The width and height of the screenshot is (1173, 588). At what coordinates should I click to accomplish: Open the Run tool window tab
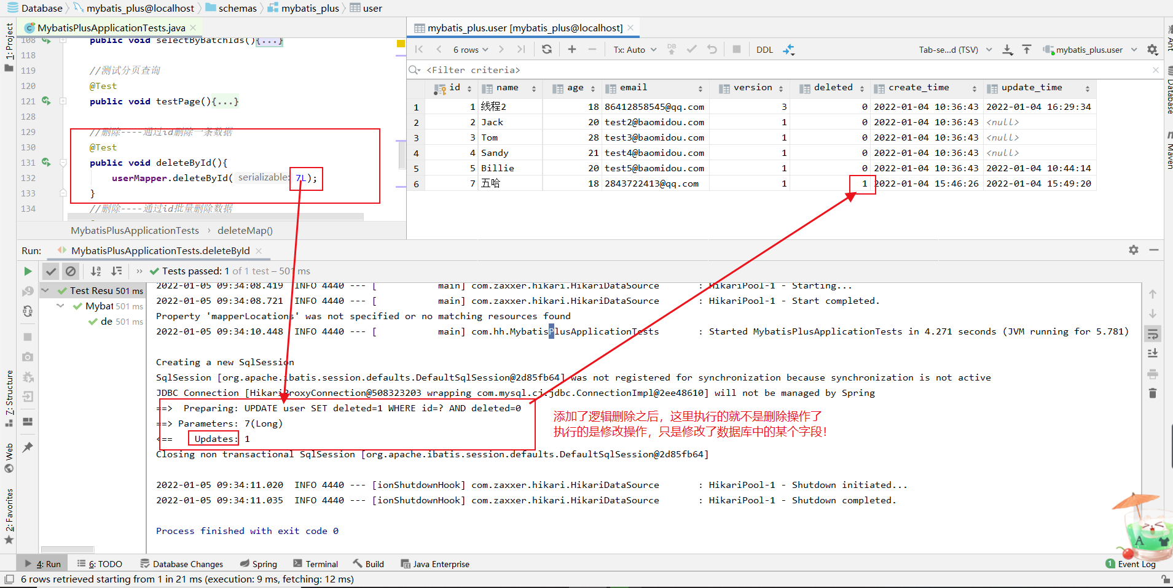pyautogui.click(x=43, y=564)
